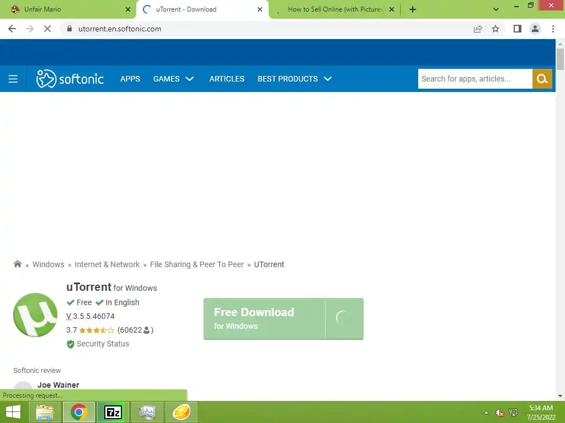The image size is (565, 423).
Task: Open File Explorer from the taskbar
Action: pyautogui.click(x=45, y=412)
